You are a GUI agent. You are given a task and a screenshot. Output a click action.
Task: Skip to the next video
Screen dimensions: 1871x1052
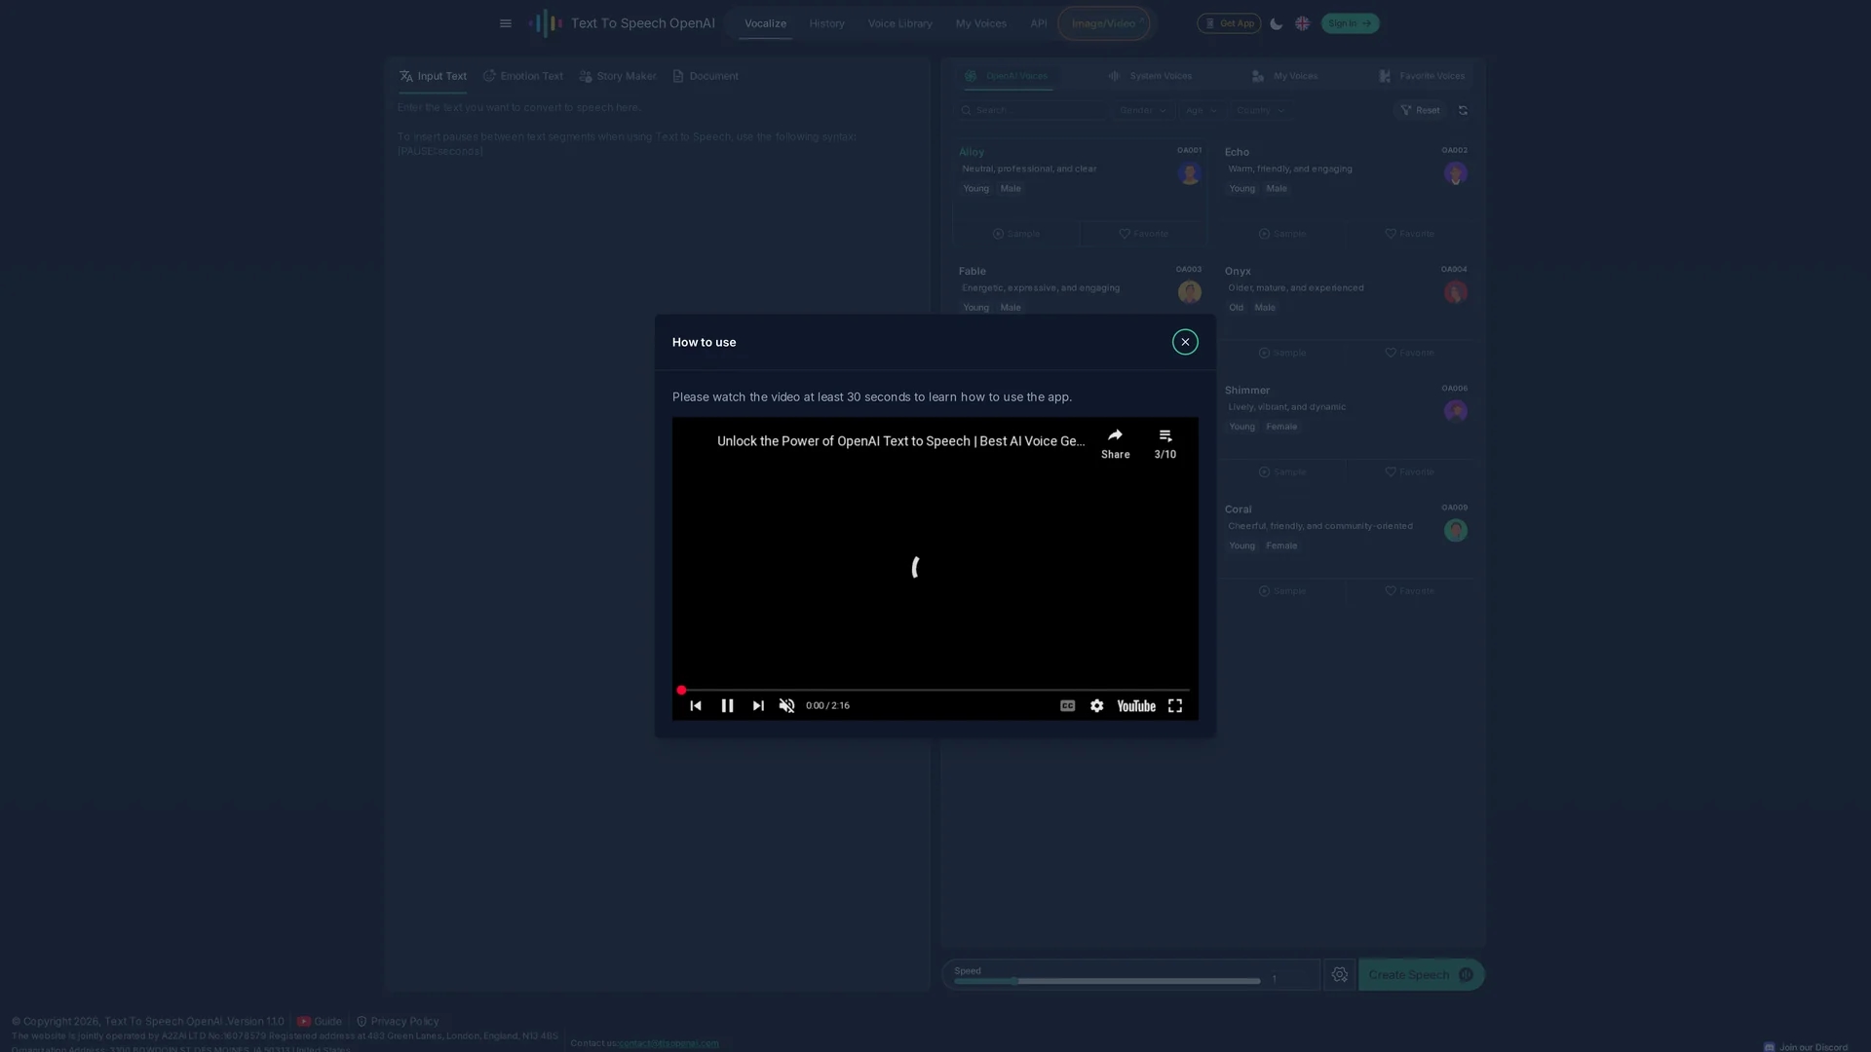758,705
